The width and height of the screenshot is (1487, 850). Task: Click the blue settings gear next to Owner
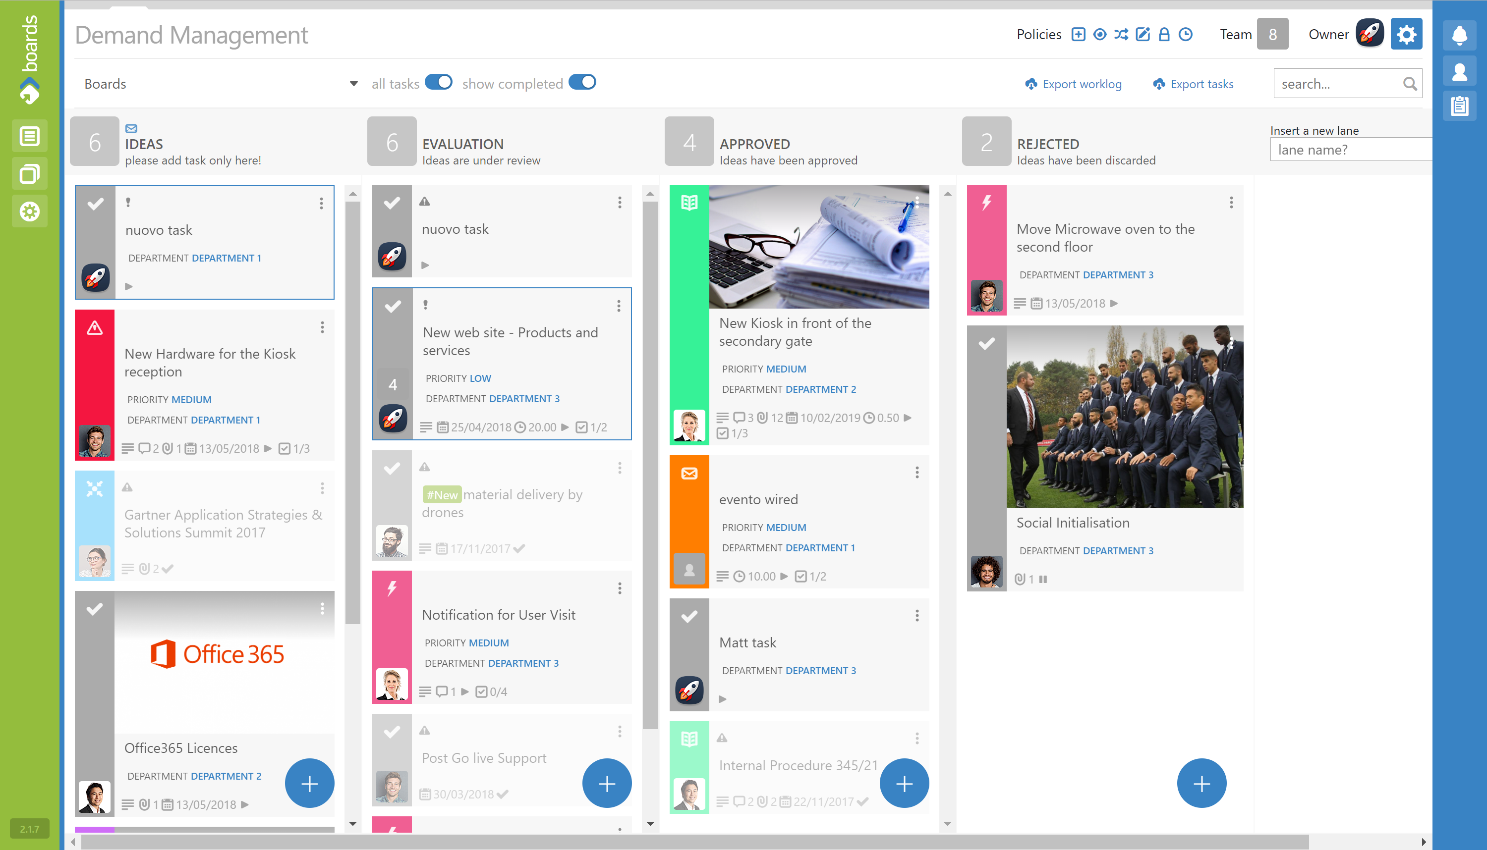1406,34
